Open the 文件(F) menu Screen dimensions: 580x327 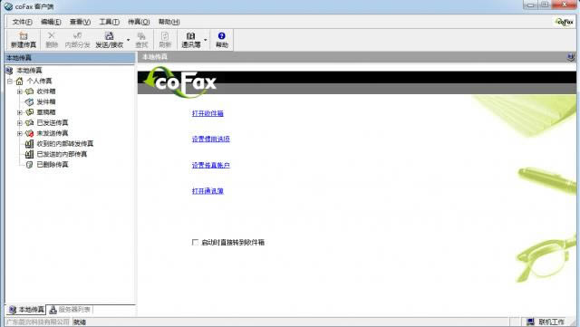coord(22,22)
